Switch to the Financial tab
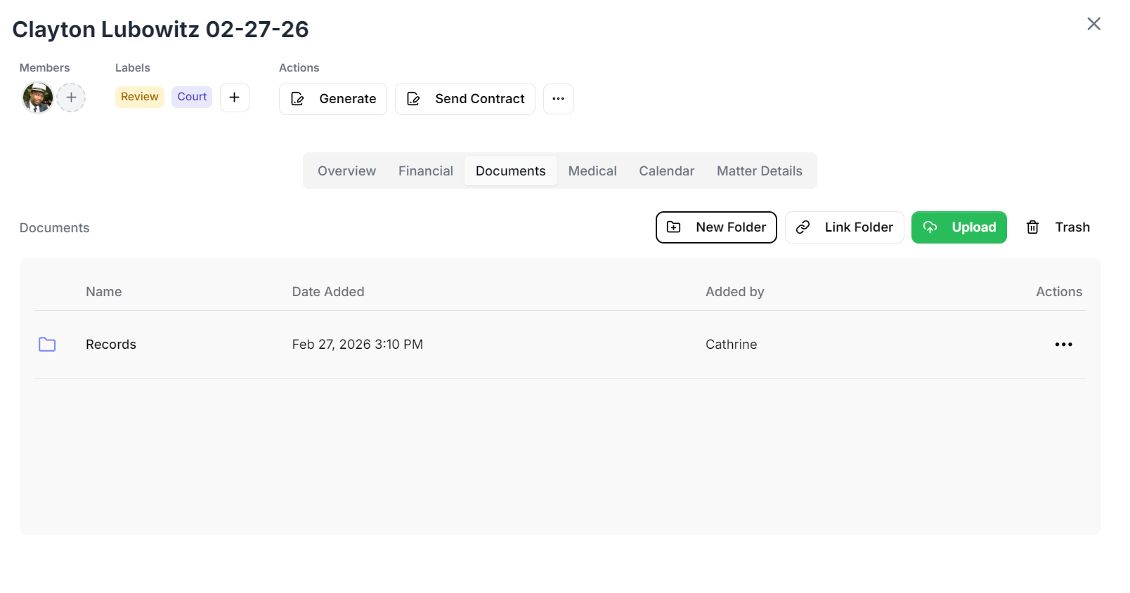 point(426,171)
